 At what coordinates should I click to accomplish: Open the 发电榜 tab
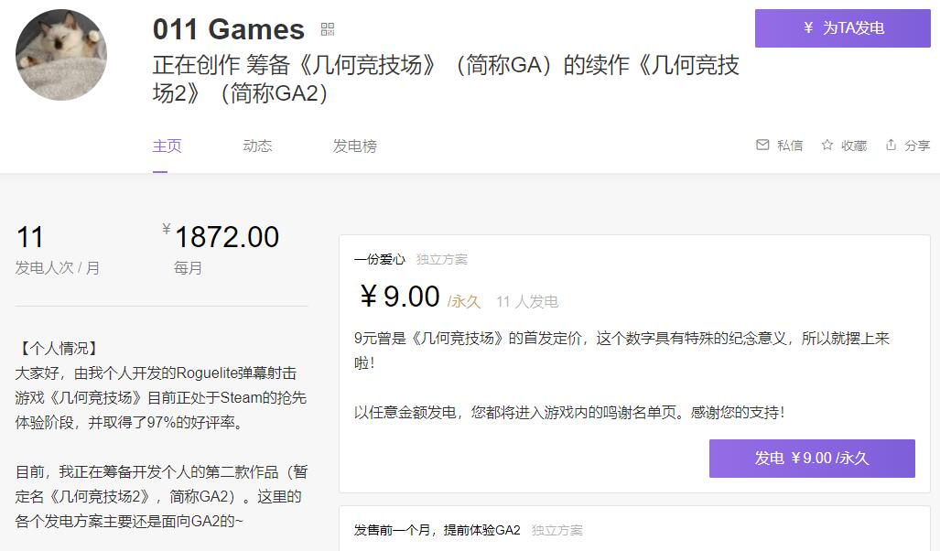tap(355, 146)
